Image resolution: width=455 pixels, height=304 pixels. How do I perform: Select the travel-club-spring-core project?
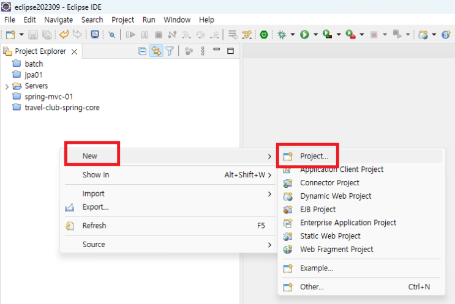coord(62,108)
